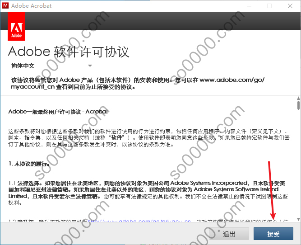
Task: Click the 接受 (Accept) button
Action: (x=273, y=234)
